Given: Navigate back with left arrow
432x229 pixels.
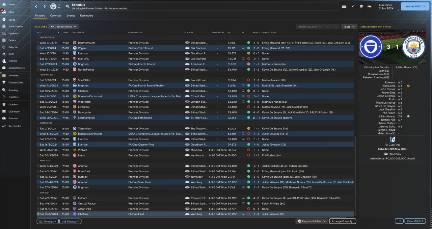Looking at the screenshot, I should point(36,6).
